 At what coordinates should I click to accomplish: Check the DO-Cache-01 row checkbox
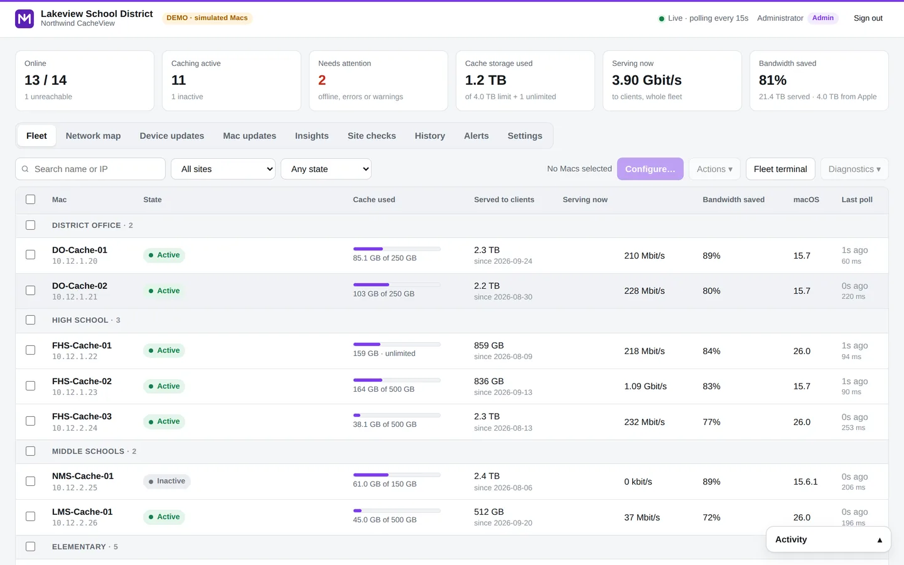click(30, 255)
